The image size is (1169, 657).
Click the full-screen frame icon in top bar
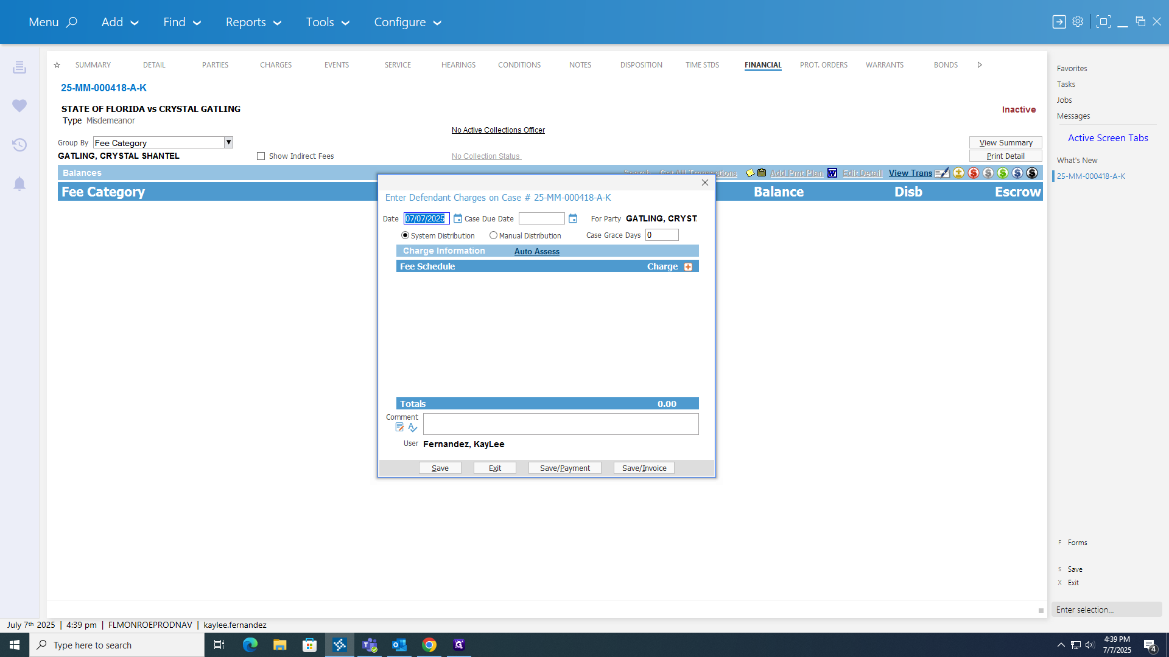pos(1103,22)
